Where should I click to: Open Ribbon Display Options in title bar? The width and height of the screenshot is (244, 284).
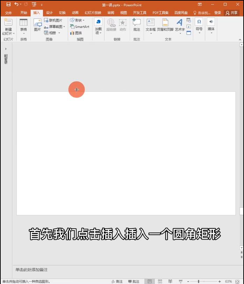click(200, 4)
